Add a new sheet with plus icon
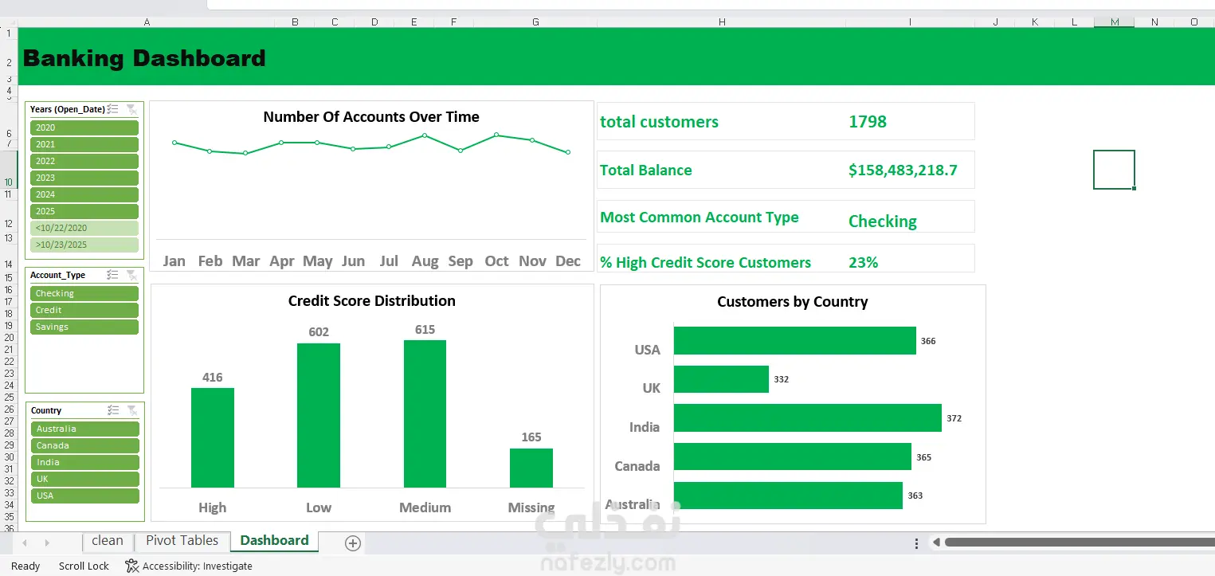 [x=353, y=543]
